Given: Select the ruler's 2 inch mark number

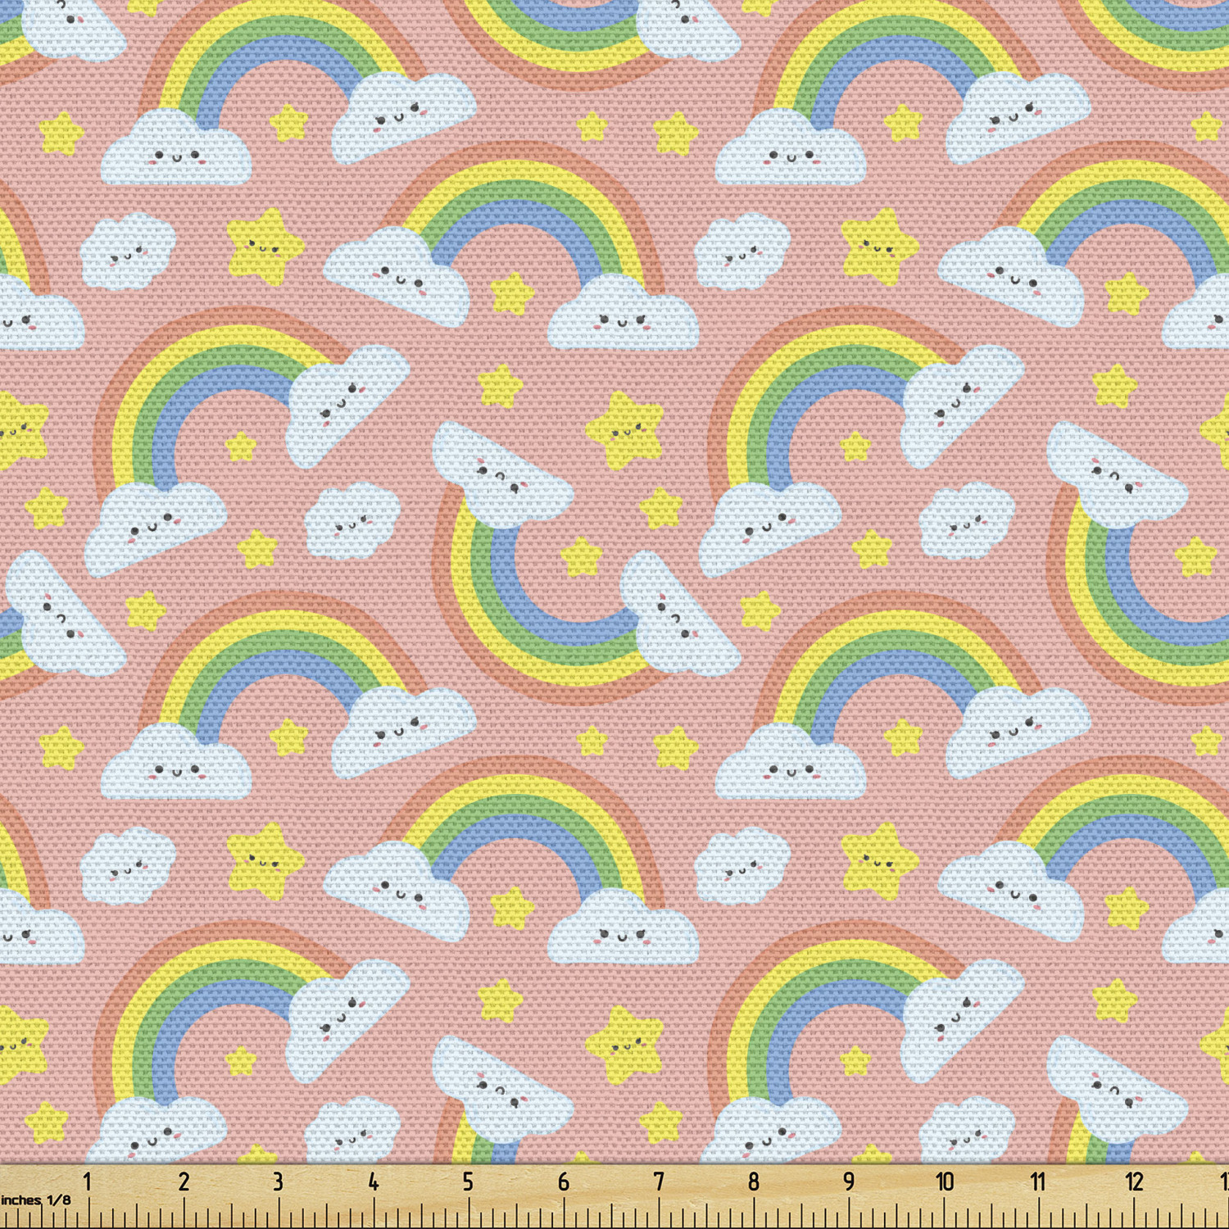Looking at the screenshot, I should click(184, 1181).
